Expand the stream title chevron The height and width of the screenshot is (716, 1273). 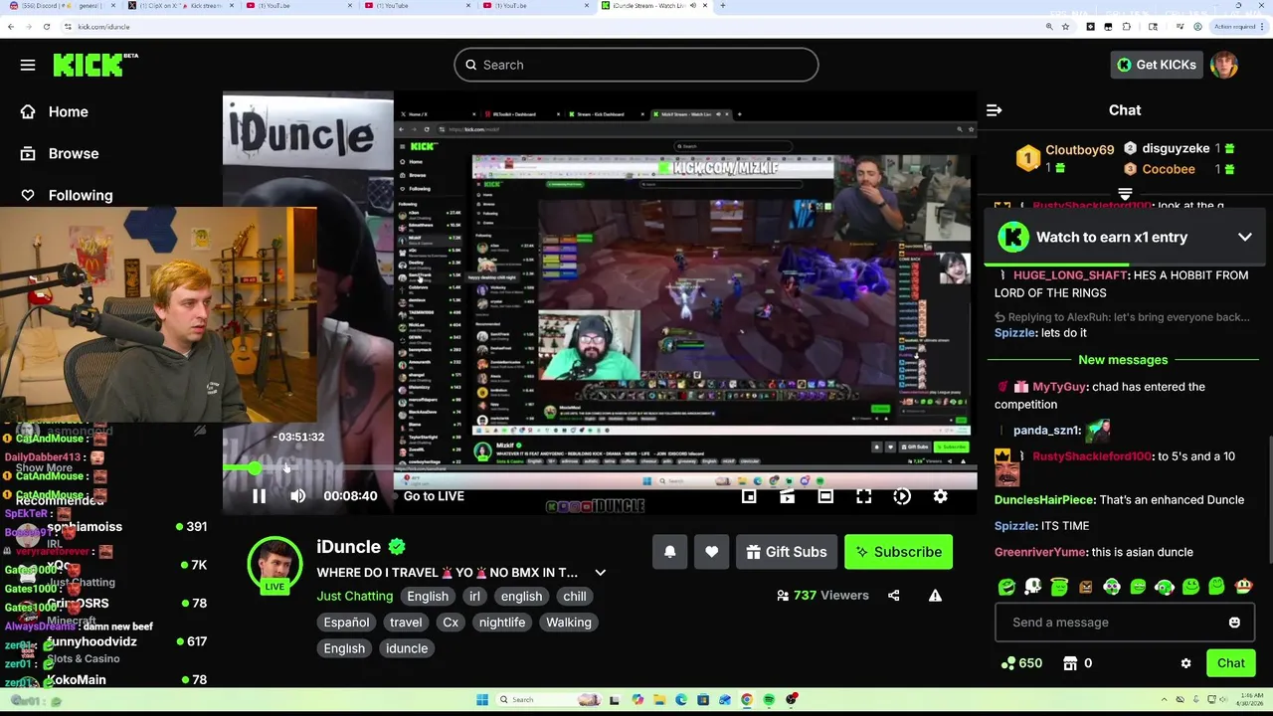600,573
